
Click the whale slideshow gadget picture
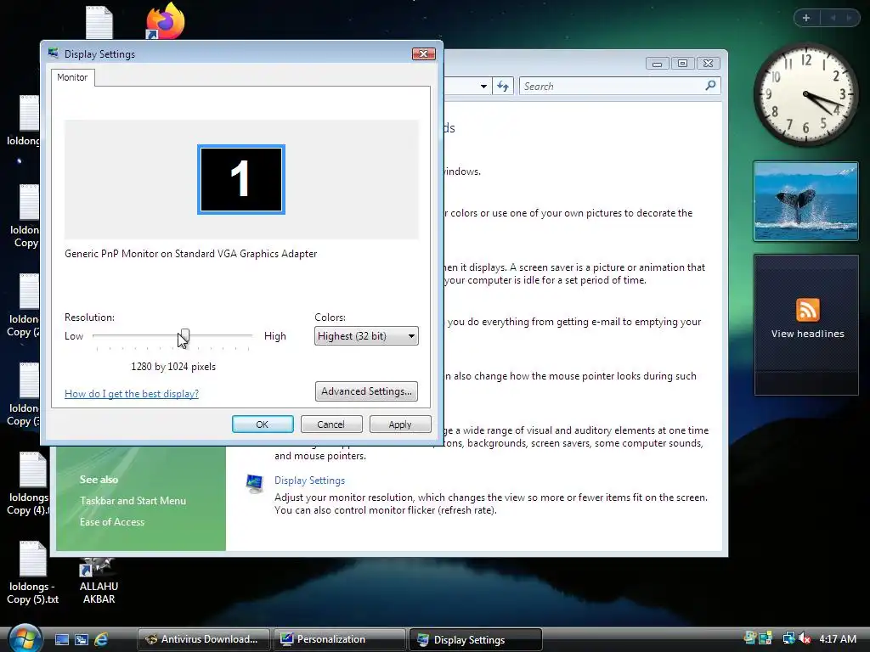[805, 201]
